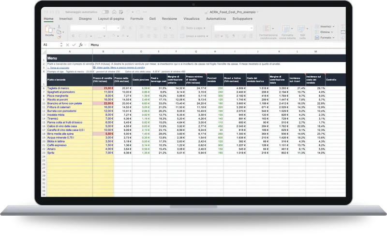Switch to the Dati tab
This screenshot has width=387, height=236.
coord(152,18)
